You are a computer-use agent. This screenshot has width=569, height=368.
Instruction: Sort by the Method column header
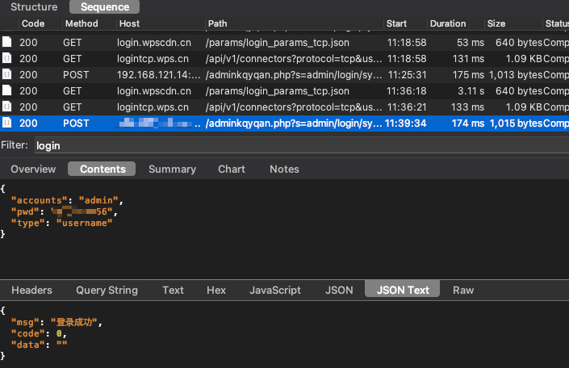click(82, 23)
